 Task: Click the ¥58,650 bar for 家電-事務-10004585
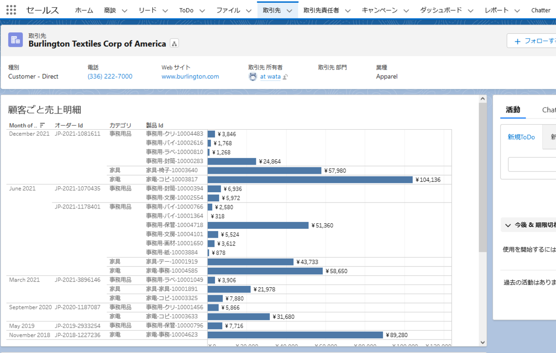coord(265,271)
